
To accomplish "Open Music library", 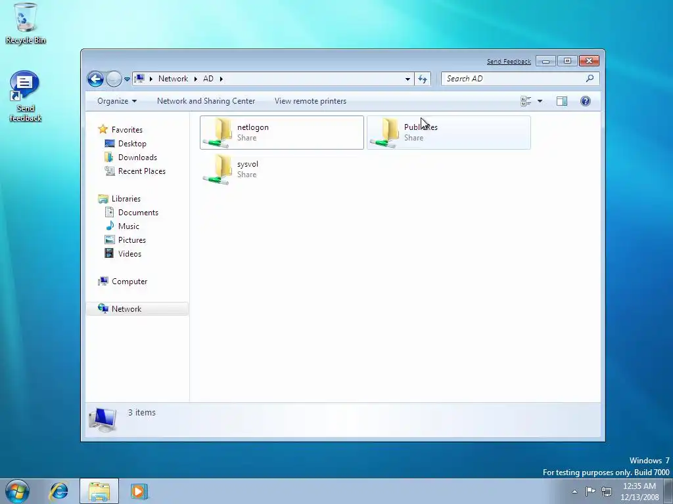I will [128, 226].
